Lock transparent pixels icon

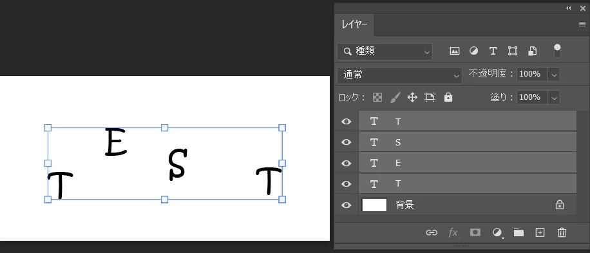377,97
